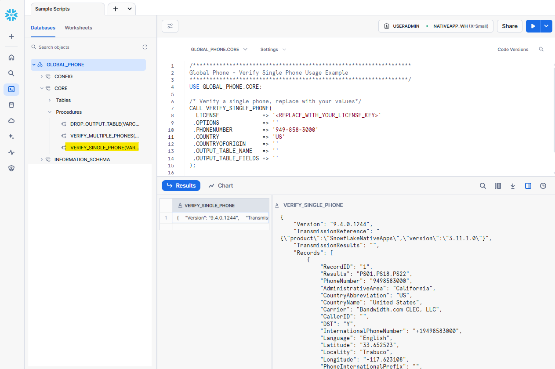Switch to the Chart view

(221, 186)
